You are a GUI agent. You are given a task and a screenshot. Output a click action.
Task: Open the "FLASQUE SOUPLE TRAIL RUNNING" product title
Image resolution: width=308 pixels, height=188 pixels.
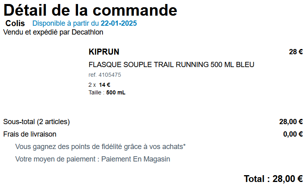tap(171, 65)
